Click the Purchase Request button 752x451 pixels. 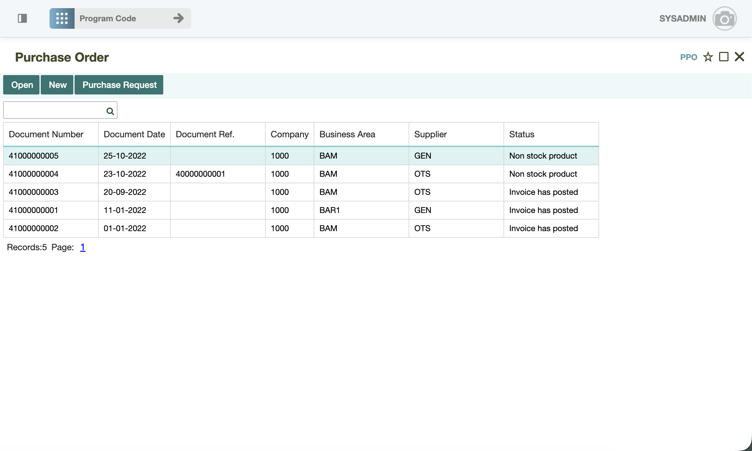coord(119,85)
